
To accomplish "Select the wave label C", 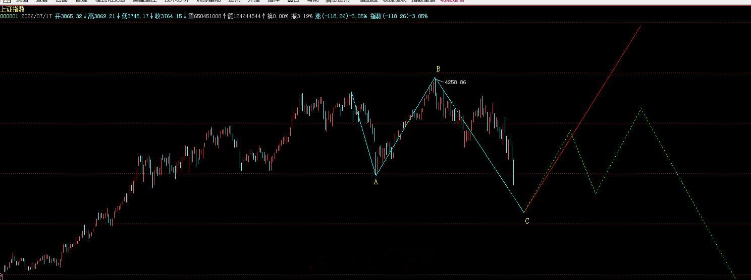I will coord(527,221).
